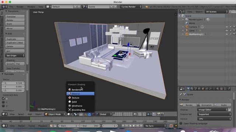Image resolution: width=236 pixels, height=132 pixels.
Task: Collapse the Edit panel section
Action: (6, 34)
